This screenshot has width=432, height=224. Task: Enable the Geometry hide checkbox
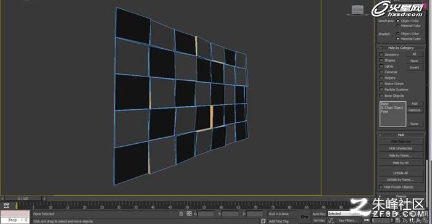click(381, 54)
